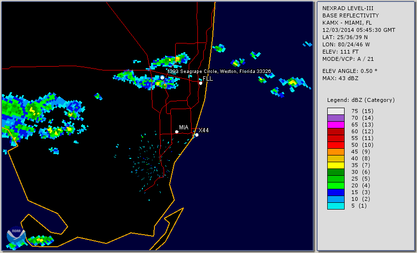417x253 pixels.
Task: Select the 55 dBZ red legend swatch
Action: pyautogui.click(x=336, y=139)
